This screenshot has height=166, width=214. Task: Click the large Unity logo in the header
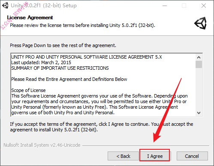[x=201, y=23]
